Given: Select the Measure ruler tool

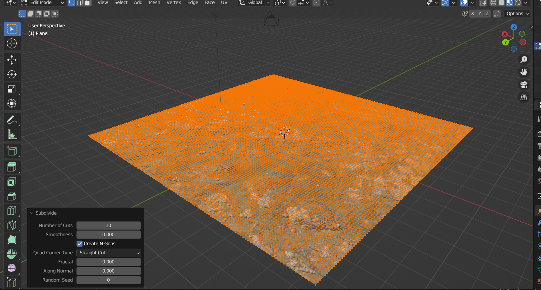Looking at the screenshot, I should click(12, 135).
